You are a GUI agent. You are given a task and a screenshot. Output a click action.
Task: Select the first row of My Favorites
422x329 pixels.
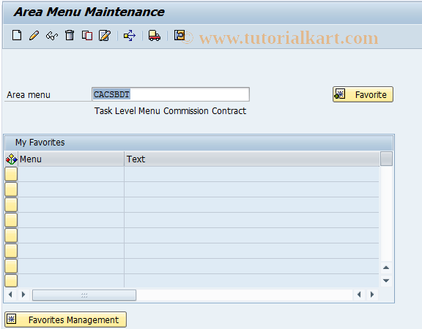(11, 174)
